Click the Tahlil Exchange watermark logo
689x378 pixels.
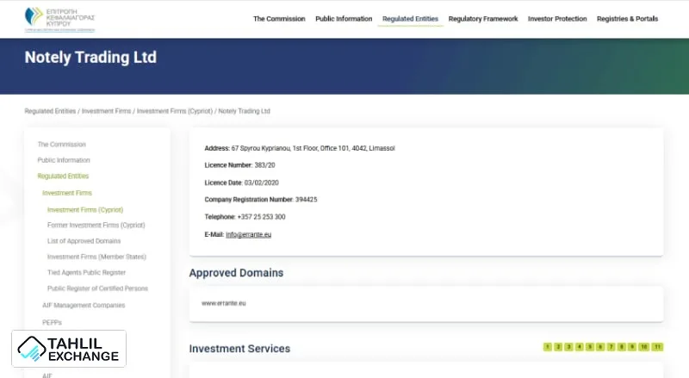coord(69,349)
